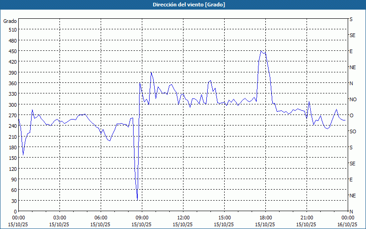Click the 'N' compass label level with 360

click(x=351, y=83)
